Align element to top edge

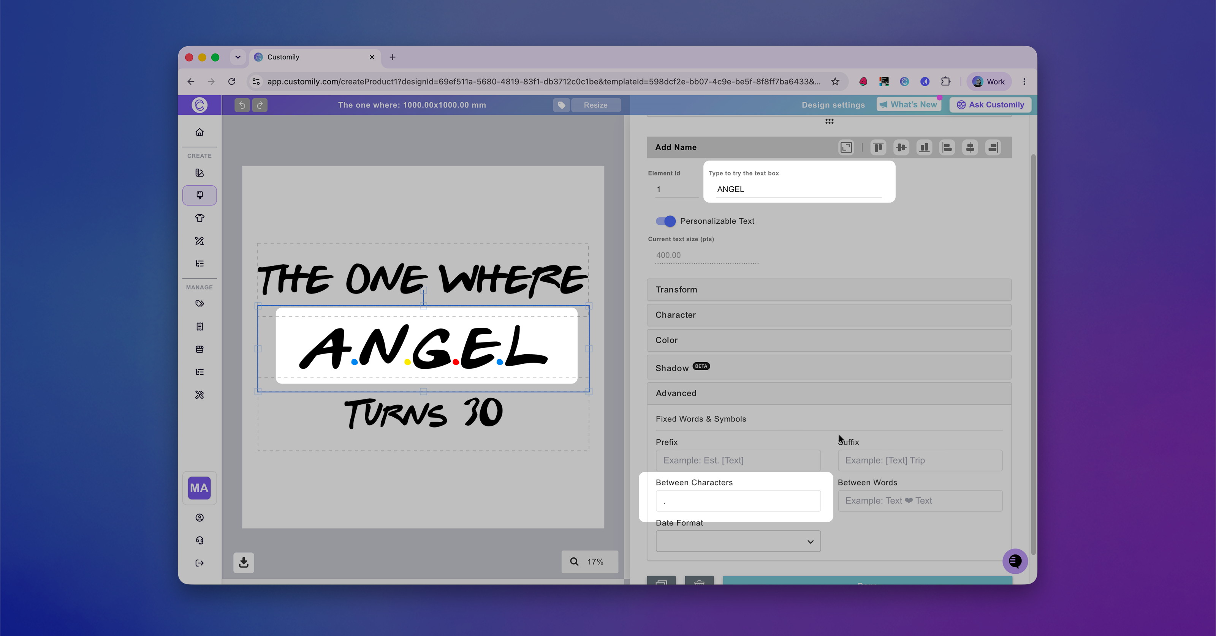[x=878, y=148]
